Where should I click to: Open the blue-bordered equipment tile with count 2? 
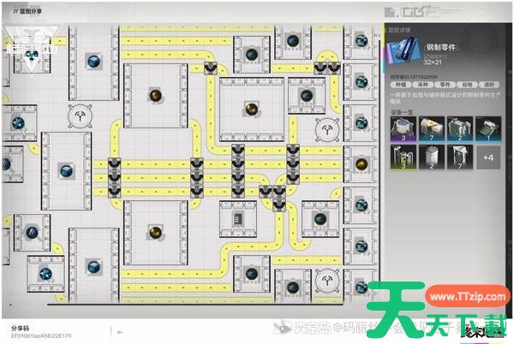point(459,129)
